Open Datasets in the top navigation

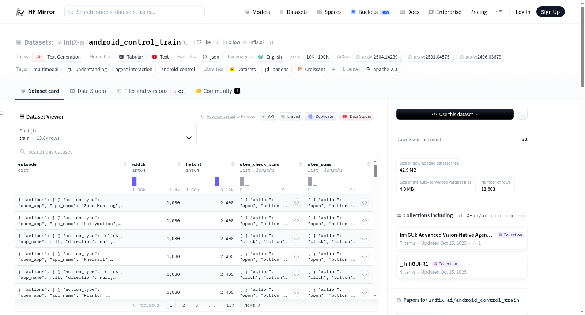pyautogui.click(x=293, y=12)
